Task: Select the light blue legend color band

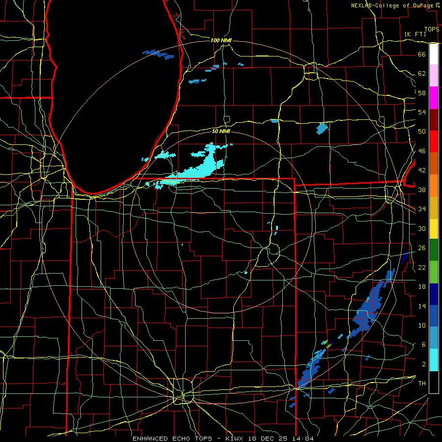Action: point(434,338)
